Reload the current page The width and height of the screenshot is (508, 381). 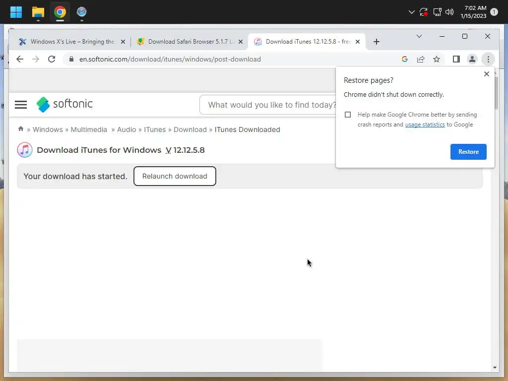[52, 59]
